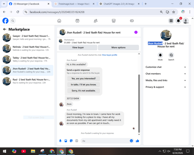Click the address bar URL
Image resolution: width=194 pixels, height=155 pixels.
pyautogui.click(x=57, y=12)
